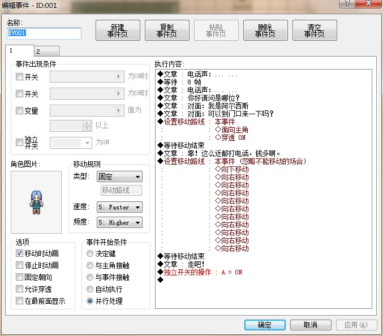Screen dimensions: 383x336
Task: Click the 变量 value spinner box
Action: tap(71, 126)
